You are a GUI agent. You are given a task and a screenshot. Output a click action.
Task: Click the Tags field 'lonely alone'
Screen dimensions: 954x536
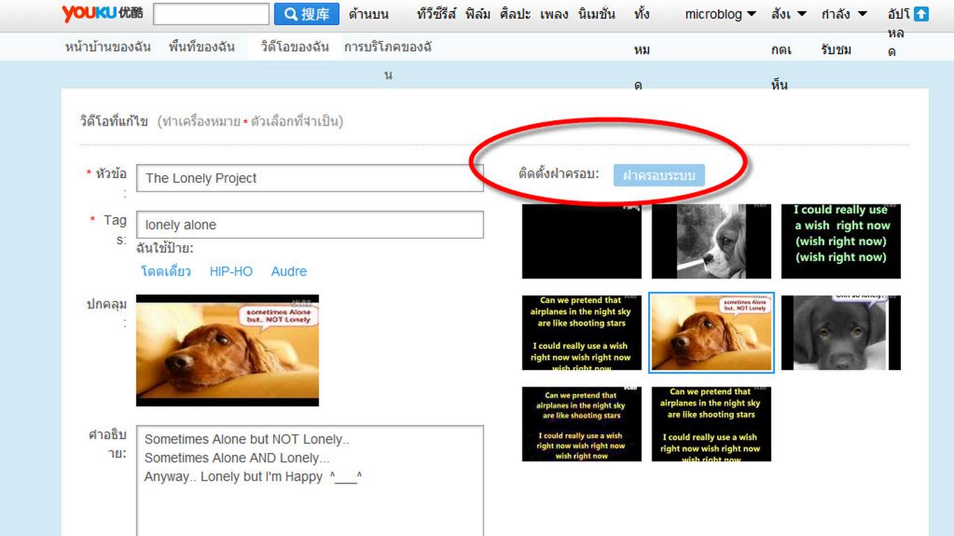coord(310,225)
